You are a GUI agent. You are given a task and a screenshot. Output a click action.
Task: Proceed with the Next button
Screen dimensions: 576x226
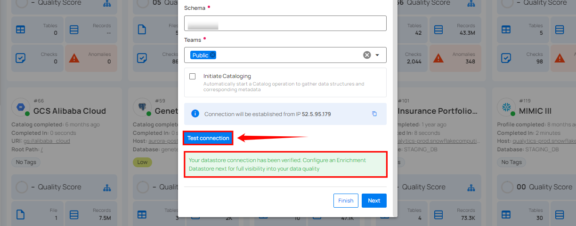click(x=374, y=201)
